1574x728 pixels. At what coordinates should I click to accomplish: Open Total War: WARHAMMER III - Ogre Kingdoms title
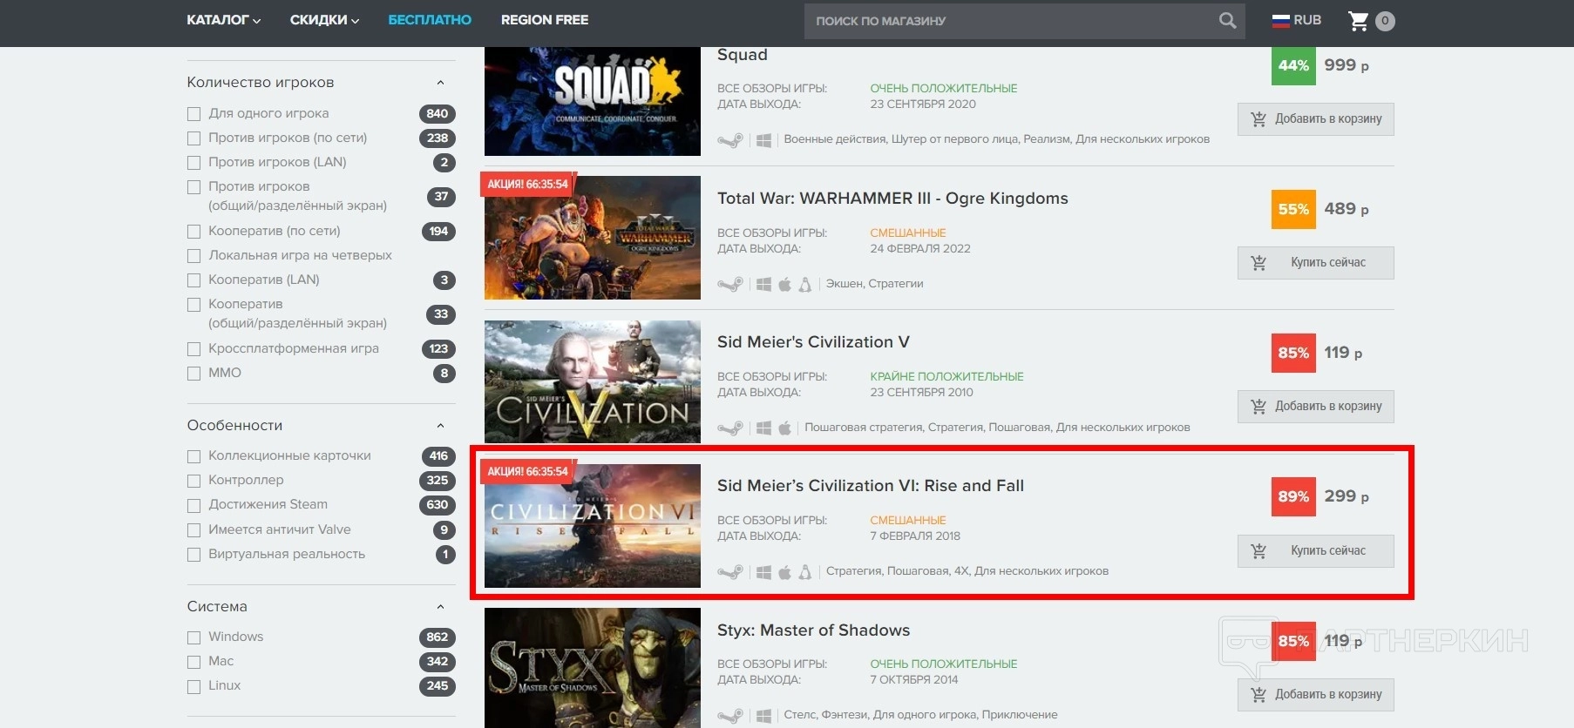892,199
